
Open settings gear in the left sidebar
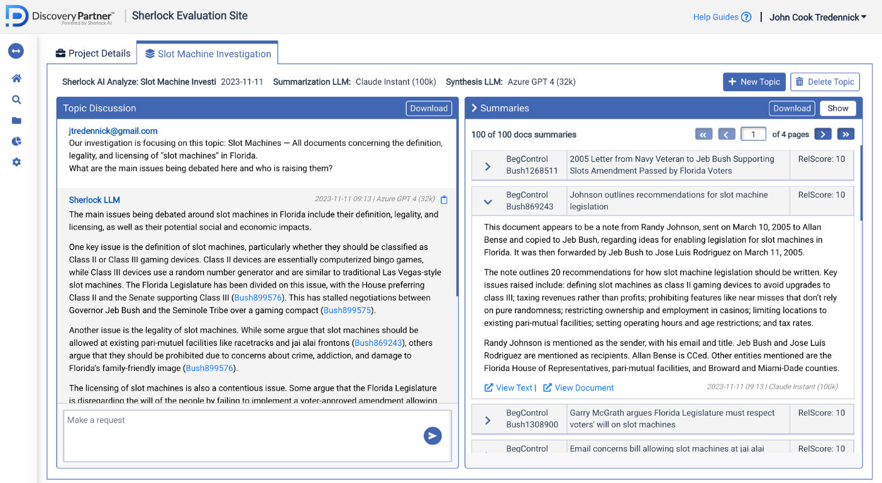pyautogui.click(x=16, y=162)
